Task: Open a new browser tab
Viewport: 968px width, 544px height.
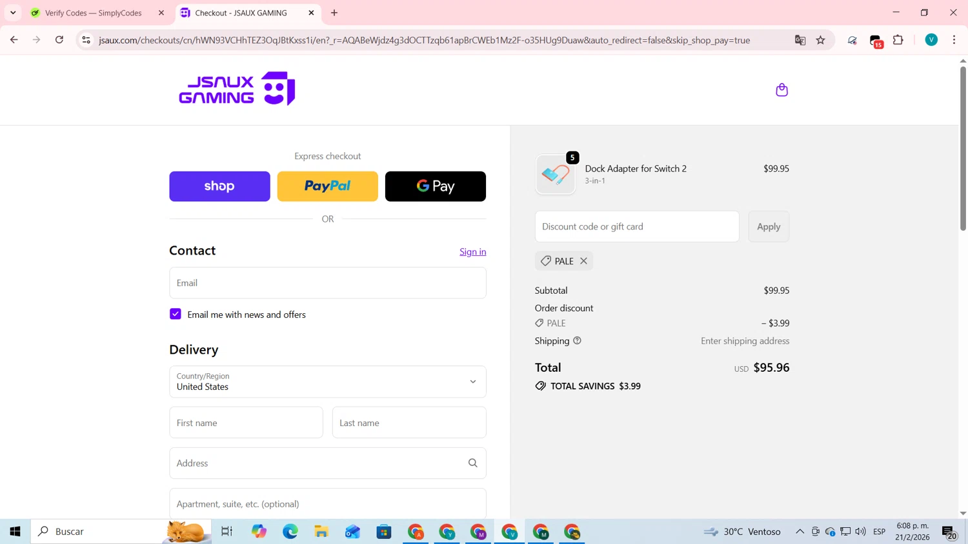Action: tap(334, 13)
